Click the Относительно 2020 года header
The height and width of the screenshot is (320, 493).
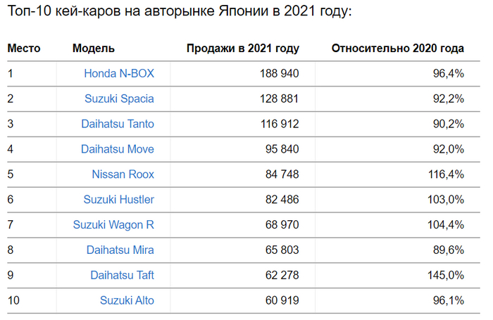pos(397,49)
